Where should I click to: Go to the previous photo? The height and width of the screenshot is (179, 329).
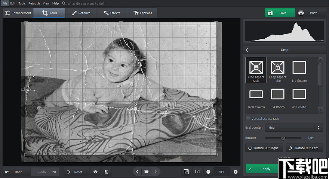pos(137,172)
